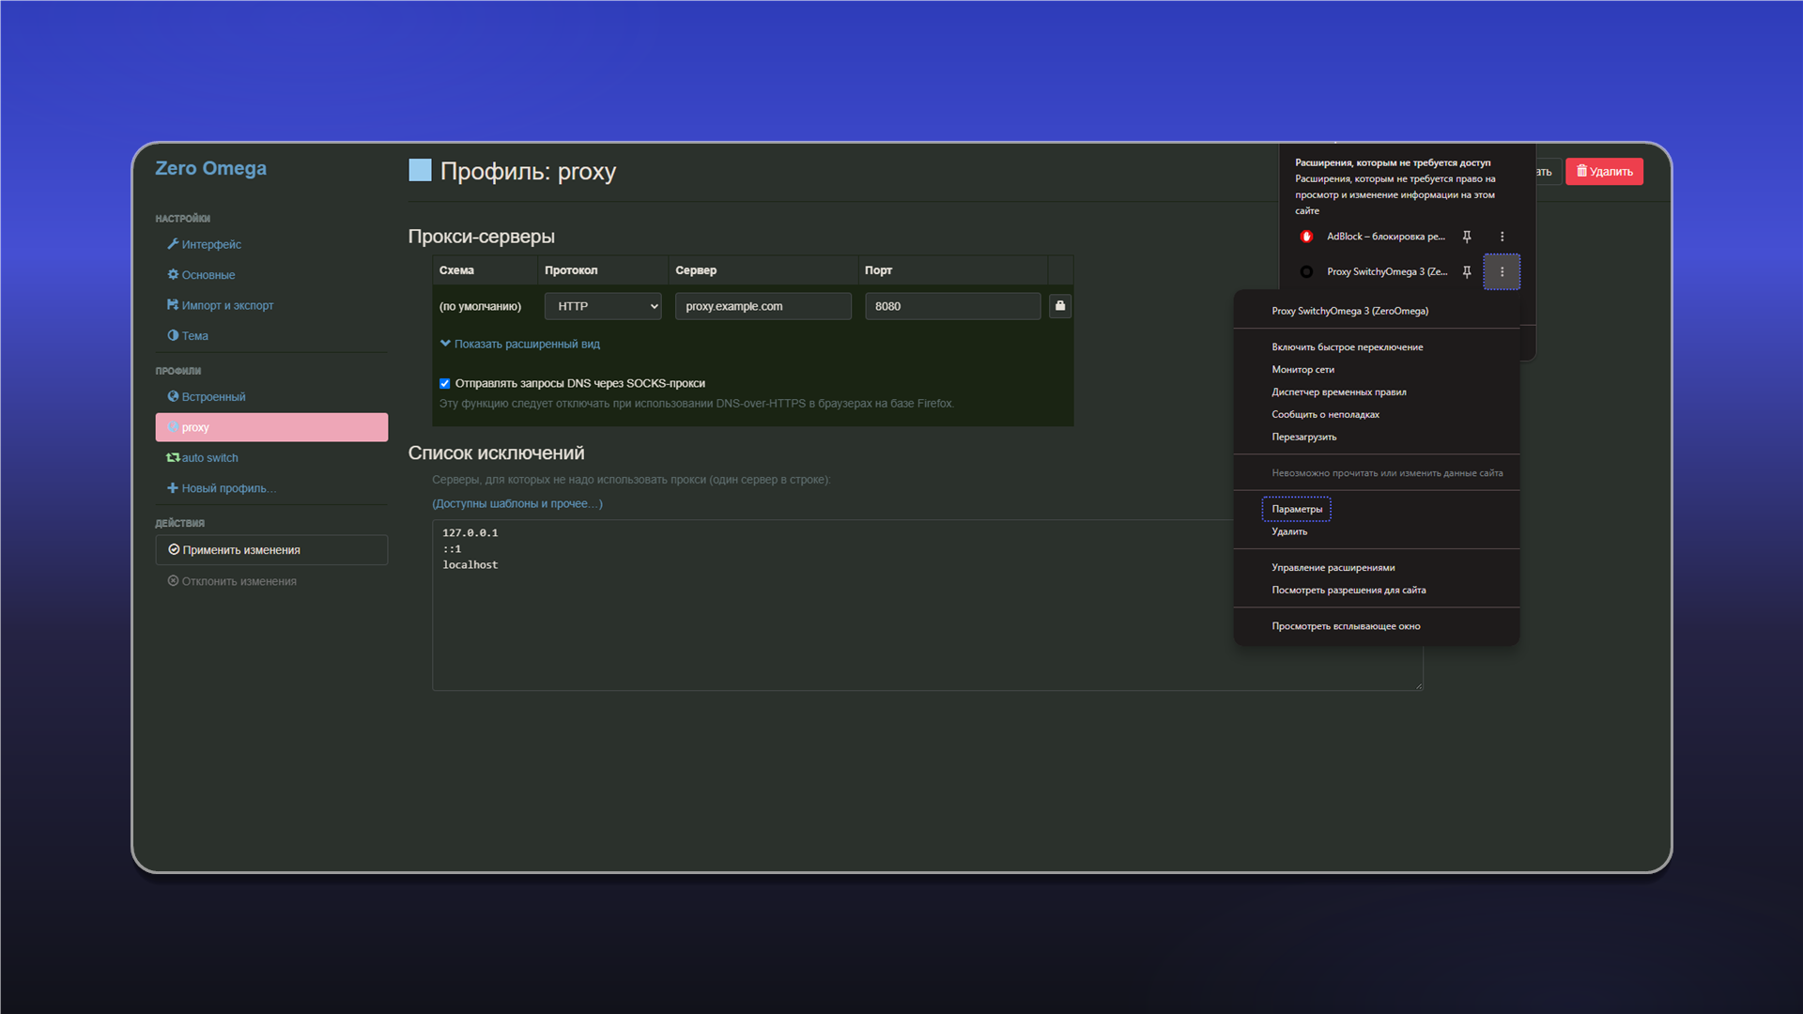Click Применить изменения button
The height and width of the screenshot is (1014, 1803).
pos(271,550)
